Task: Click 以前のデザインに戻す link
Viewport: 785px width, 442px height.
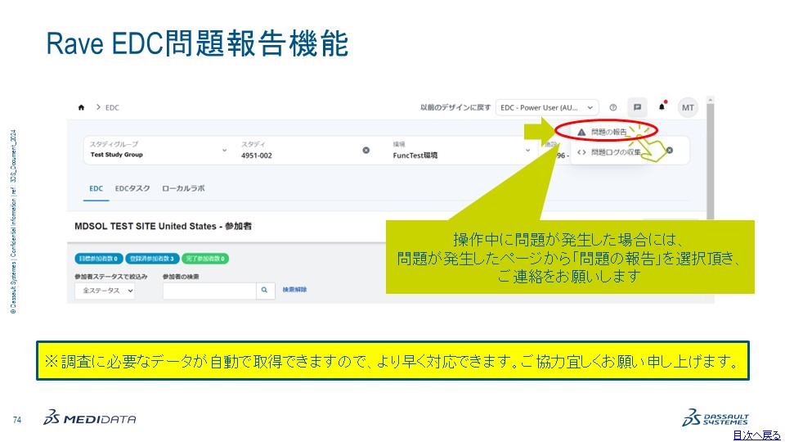Action: pyautogui.click(x=455, y=107)
